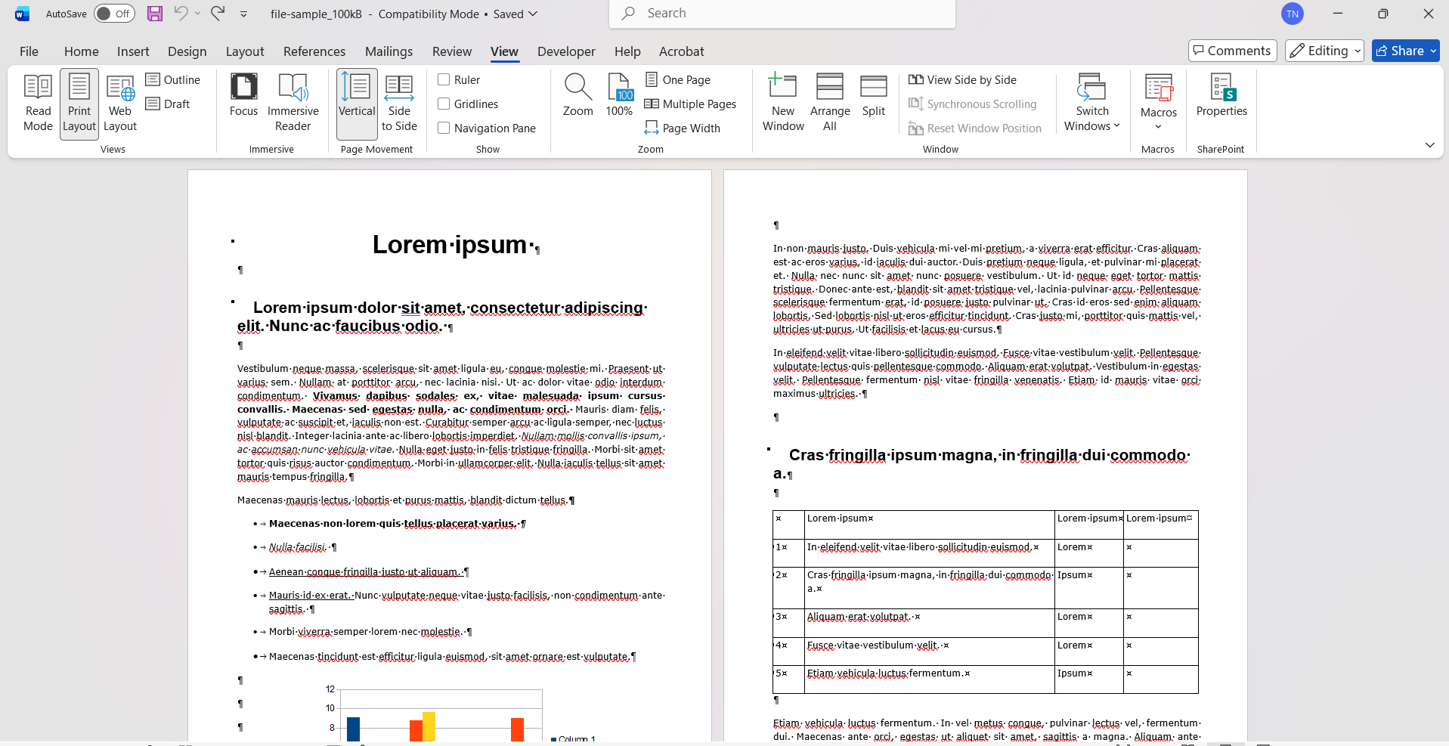Screen dimensions: 1449x746
Task: Switch to the Design tab
Action: click(x=187, y=51)
